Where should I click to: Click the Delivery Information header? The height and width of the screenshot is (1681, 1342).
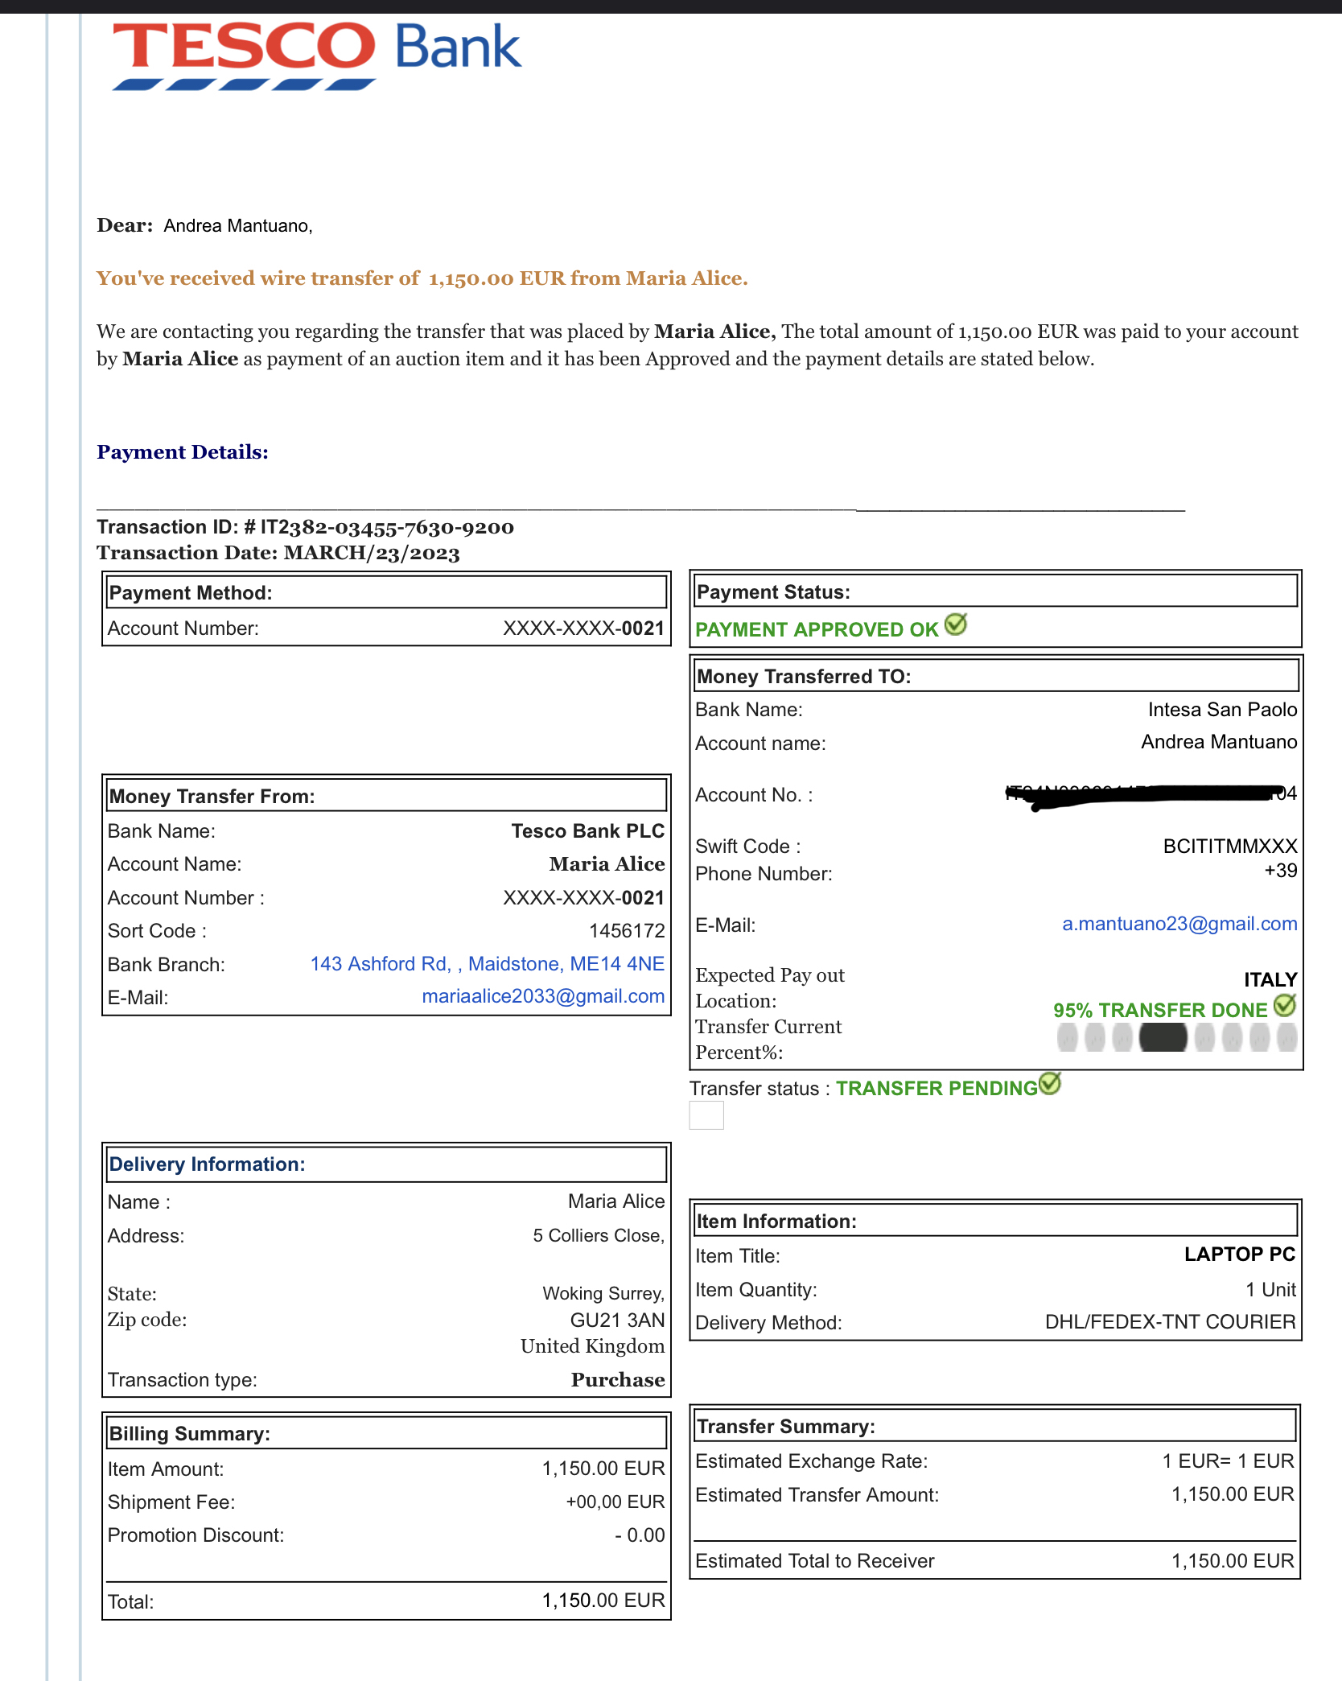click(x=386, y=1164)
